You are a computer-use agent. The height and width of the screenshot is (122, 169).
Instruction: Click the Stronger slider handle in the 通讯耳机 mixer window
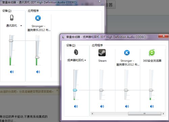pyautogui.click(x=37, y=57)
